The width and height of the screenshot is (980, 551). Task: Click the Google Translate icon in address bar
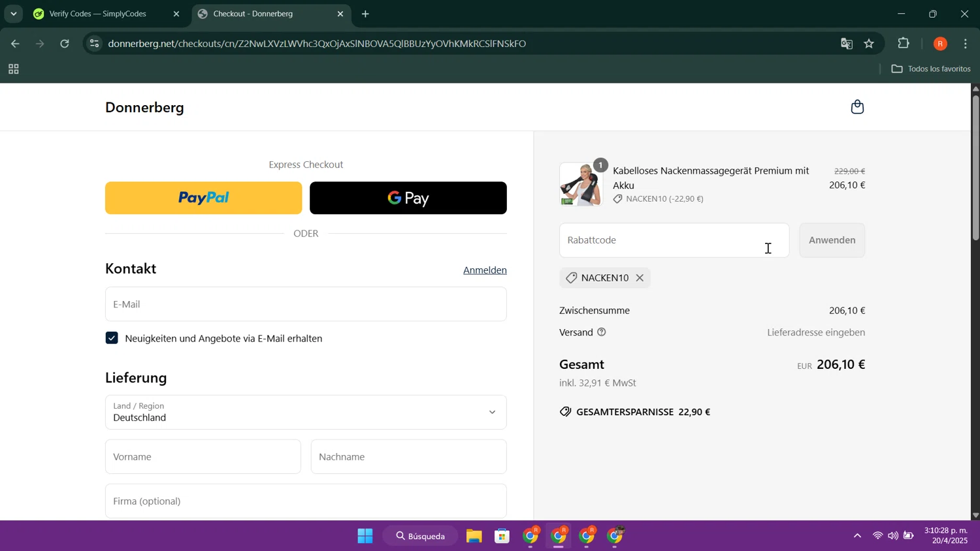[847, 44]
